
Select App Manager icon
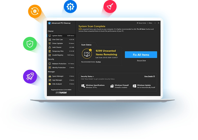[50, 80]
